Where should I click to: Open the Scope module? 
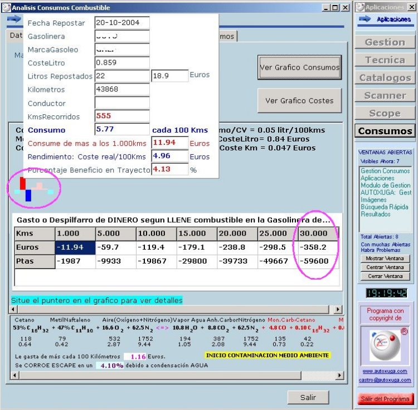[385, 113]
